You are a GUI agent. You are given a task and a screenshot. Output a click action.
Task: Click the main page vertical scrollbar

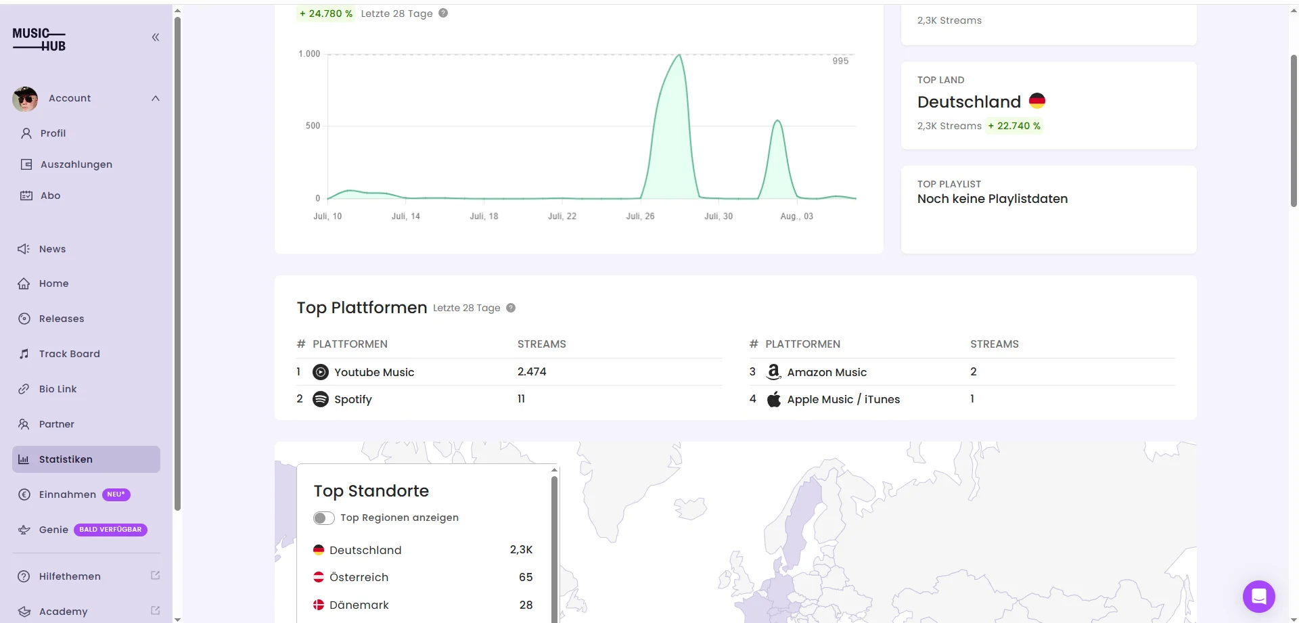tap(1294, 130)
